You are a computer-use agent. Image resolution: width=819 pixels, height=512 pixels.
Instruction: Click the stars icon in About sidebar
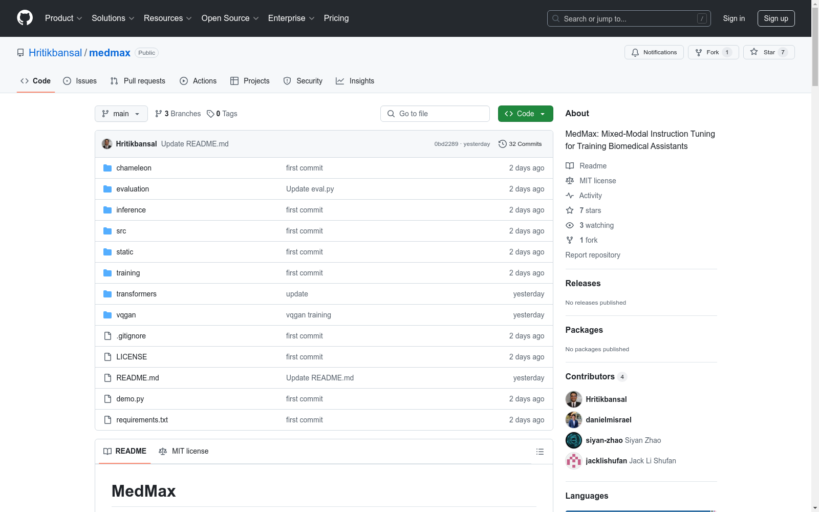[x=570, y=210]
